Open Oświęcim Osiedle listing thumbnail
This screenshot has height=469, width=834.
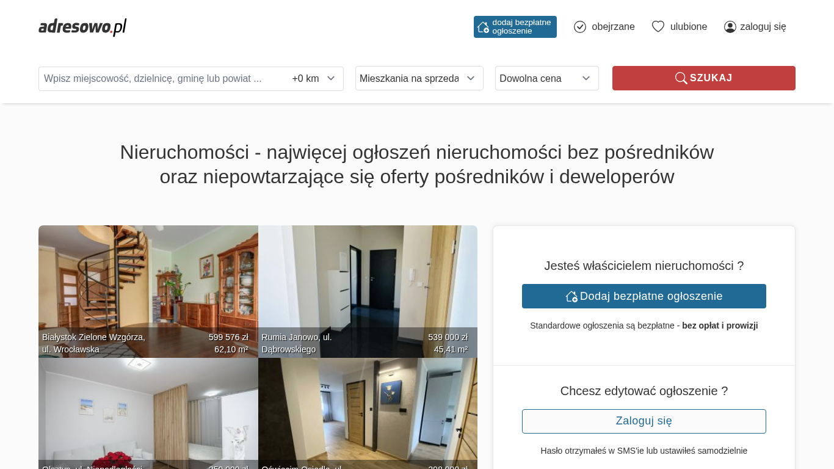(368, 413)
